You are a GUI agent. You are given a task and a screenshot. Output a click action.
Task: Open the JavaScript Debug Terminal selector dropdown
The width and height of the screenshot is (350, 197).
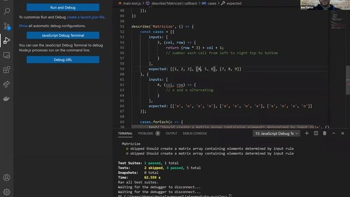(x=276, y=134)
